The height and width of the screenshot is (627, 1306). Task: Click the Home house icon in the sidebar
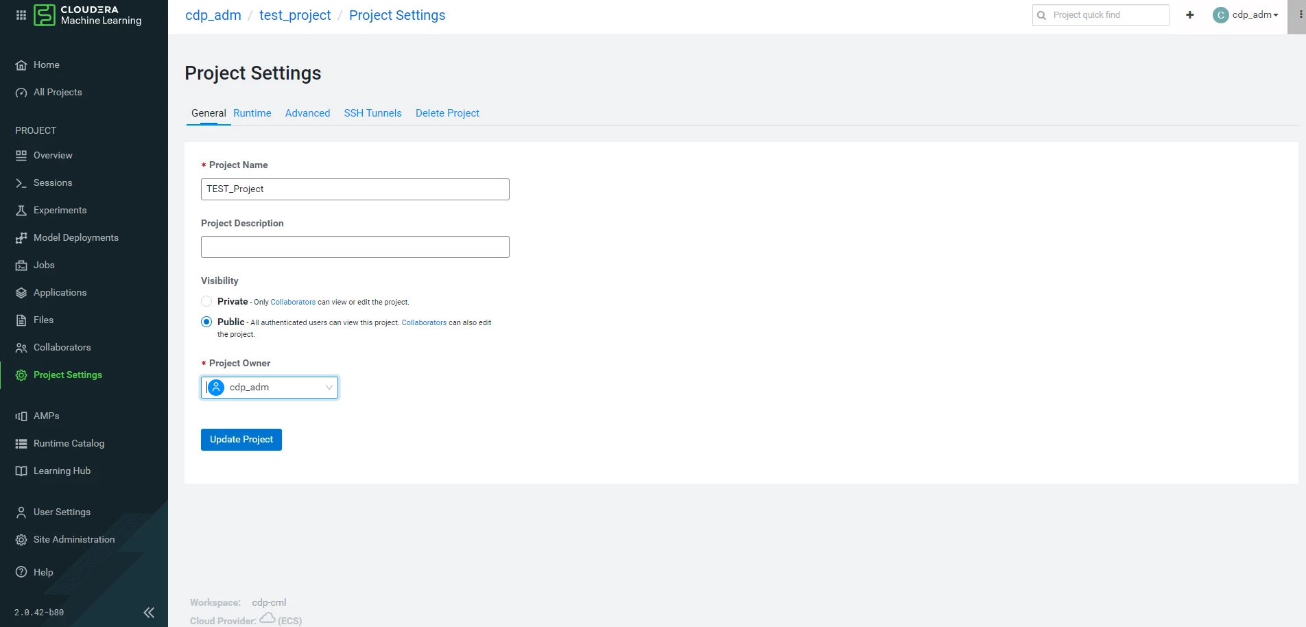21,65
